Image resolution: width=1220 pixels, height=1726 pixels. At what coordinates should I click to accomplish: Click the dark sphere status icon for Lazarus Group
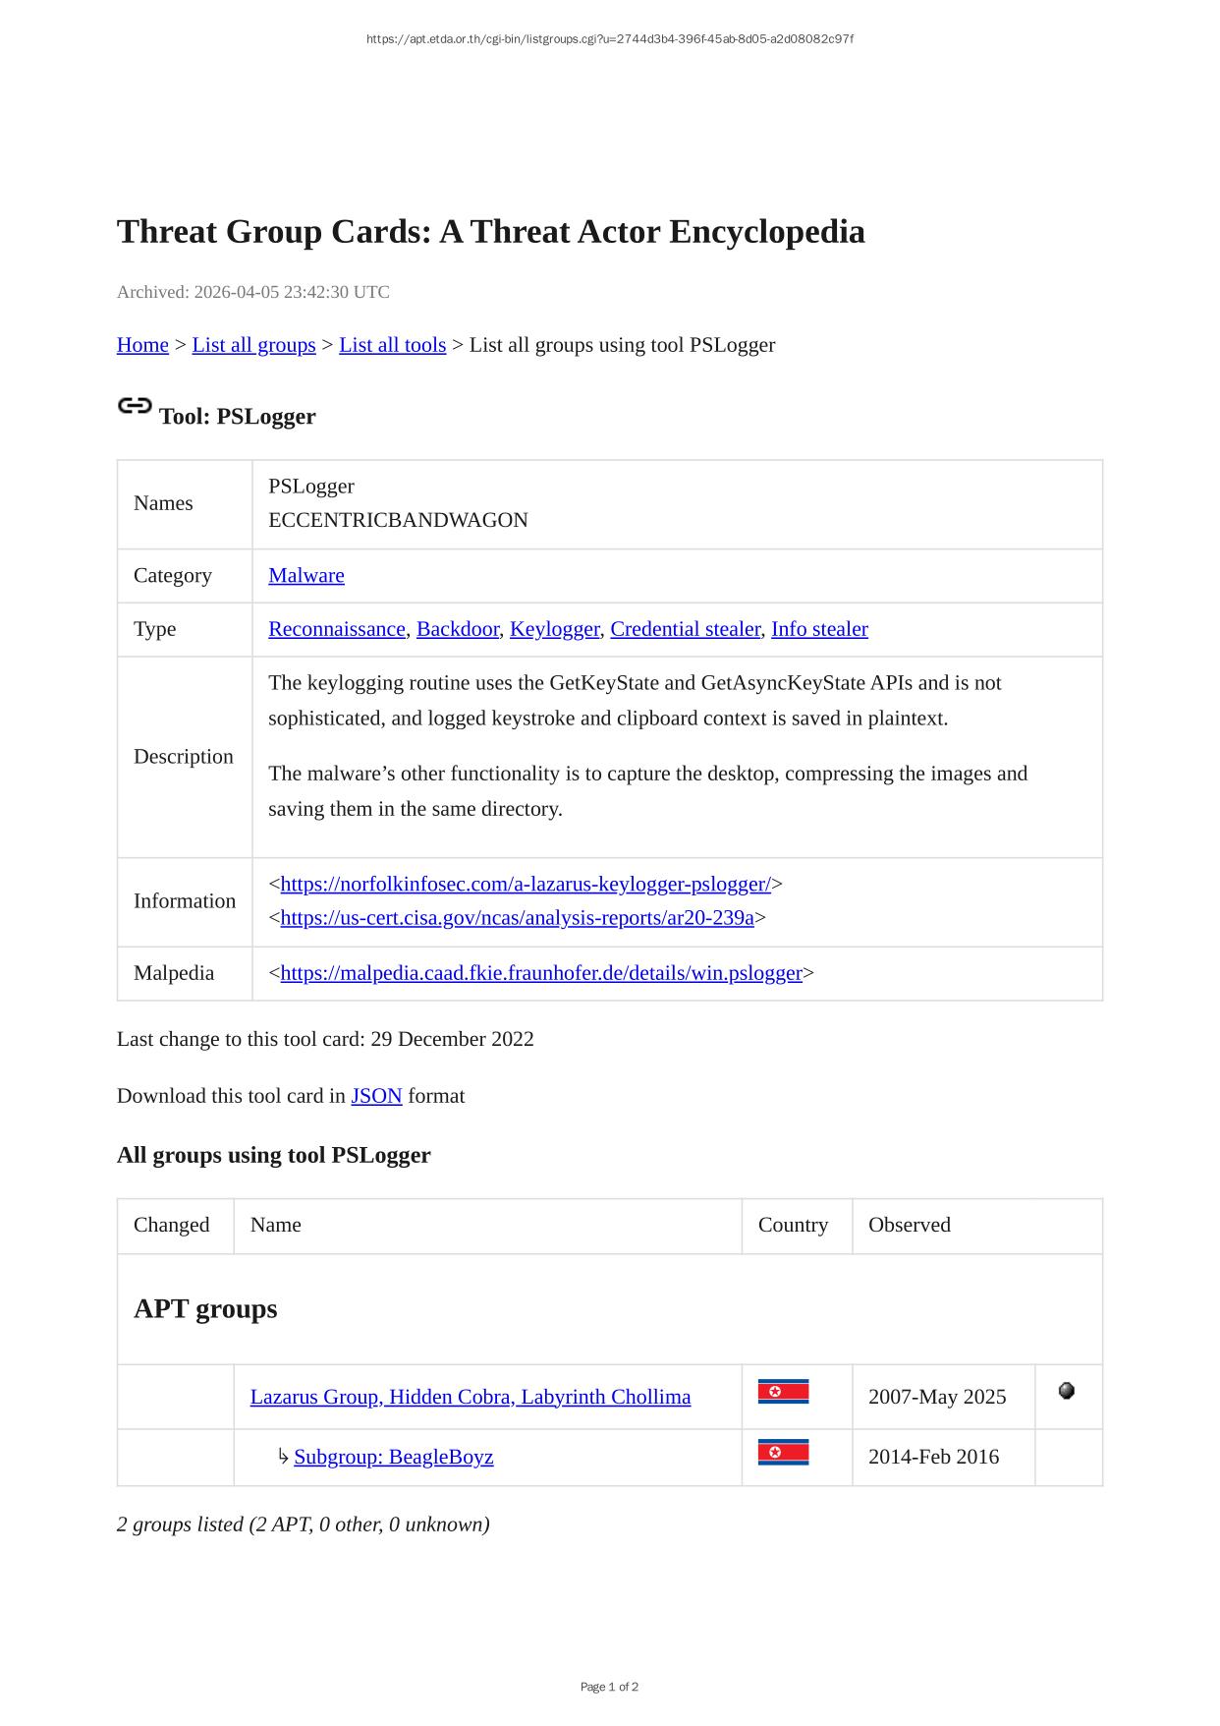1067,1391
